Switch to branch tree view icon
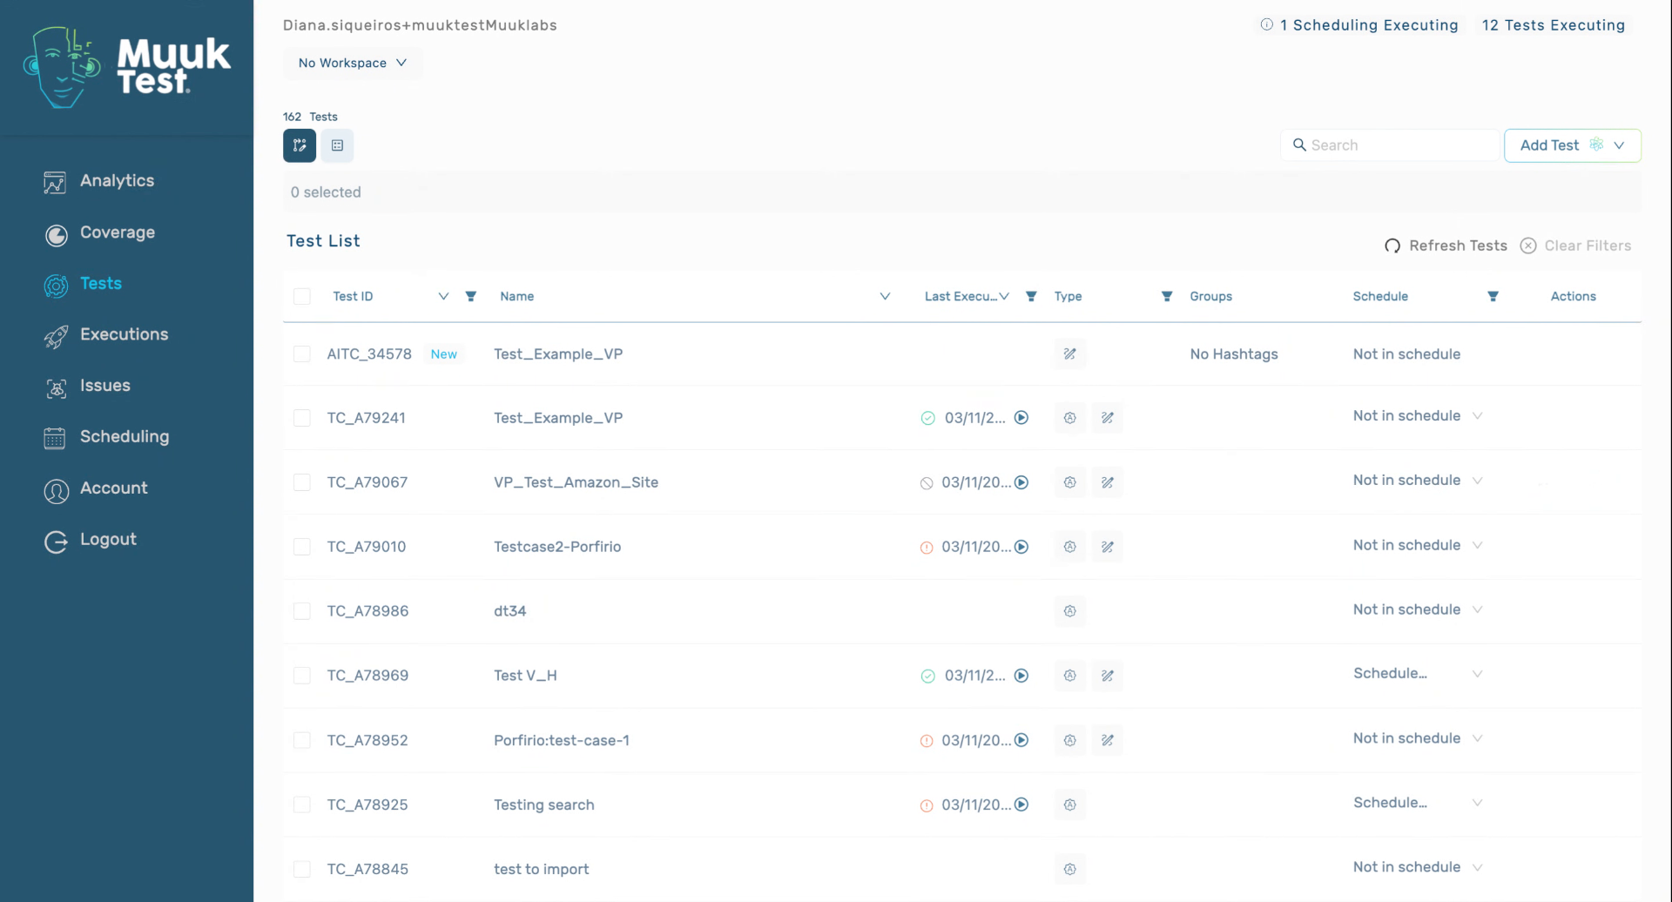 300,145
